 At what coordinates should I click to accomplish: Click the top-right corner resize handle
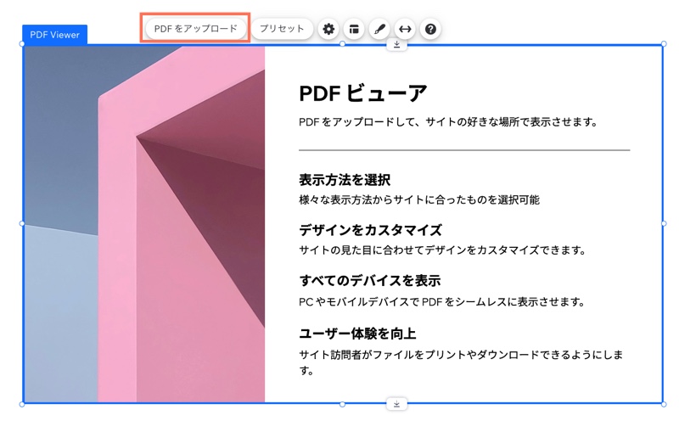[664, 44]
